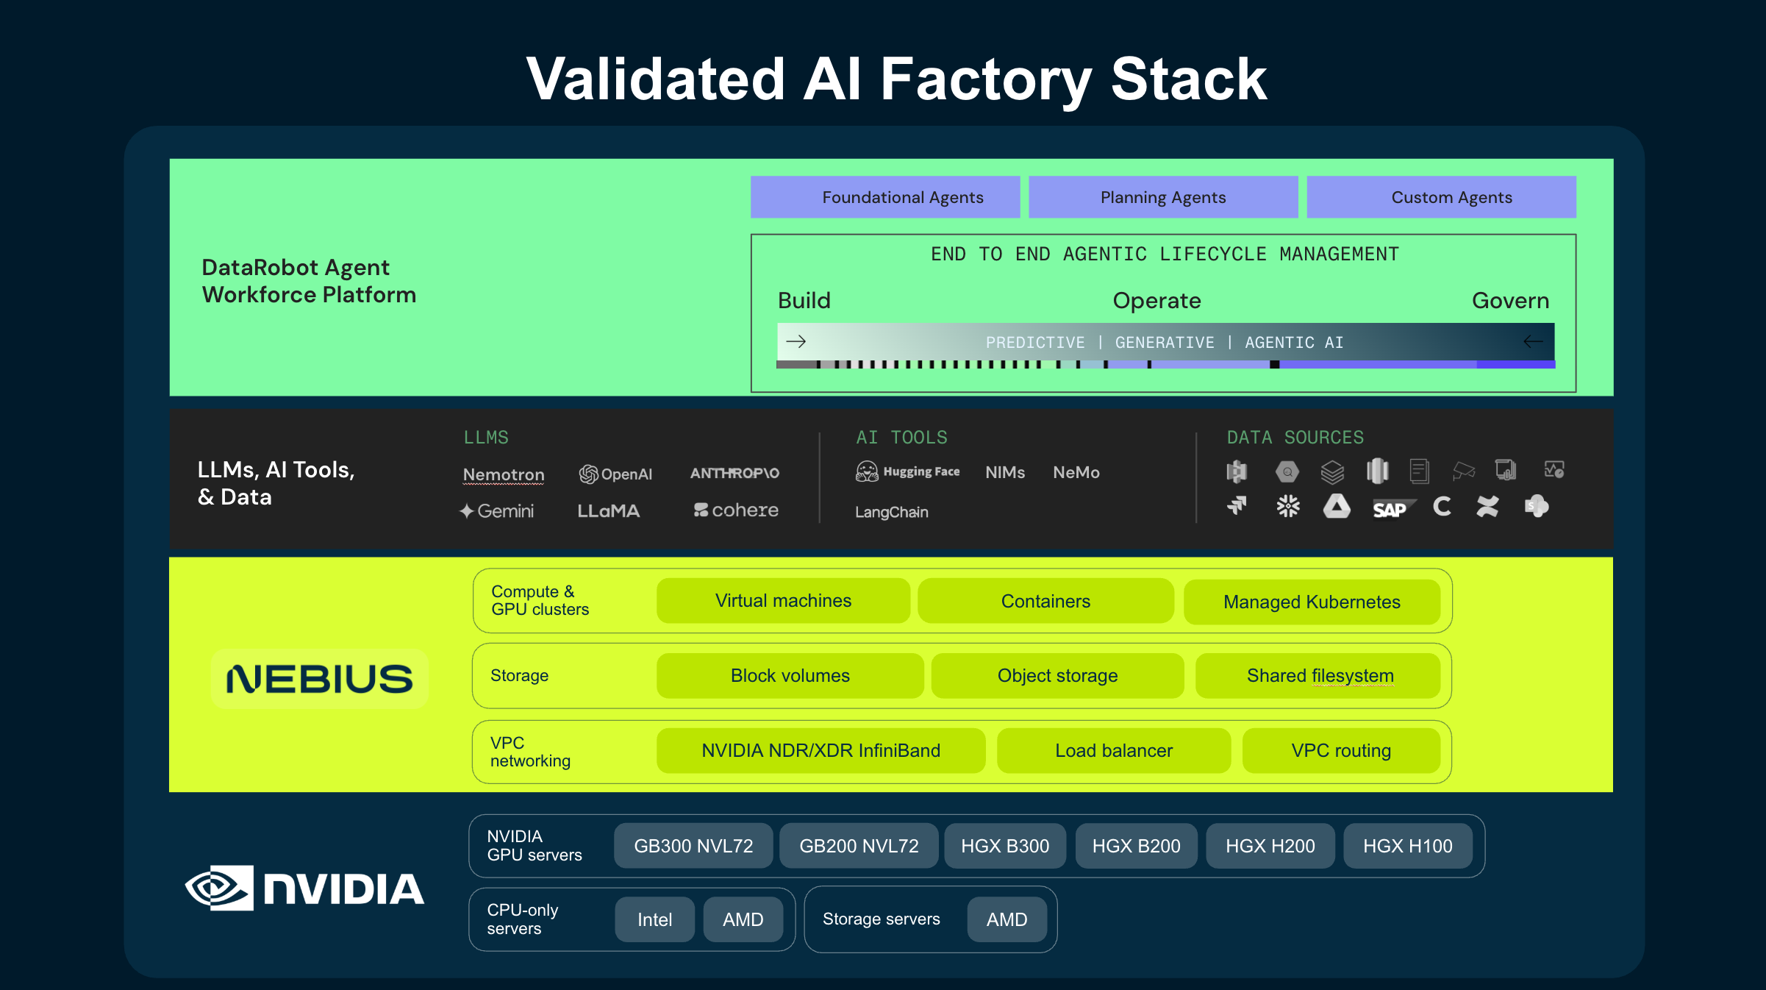Click the SharePoint data source icon
Screen dimensions: 1766x990
[x=1537, y=506]
